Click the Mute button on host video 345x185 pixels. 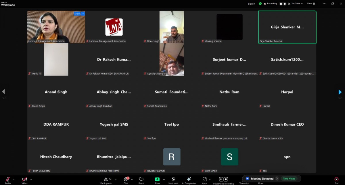tap(77, 14)
